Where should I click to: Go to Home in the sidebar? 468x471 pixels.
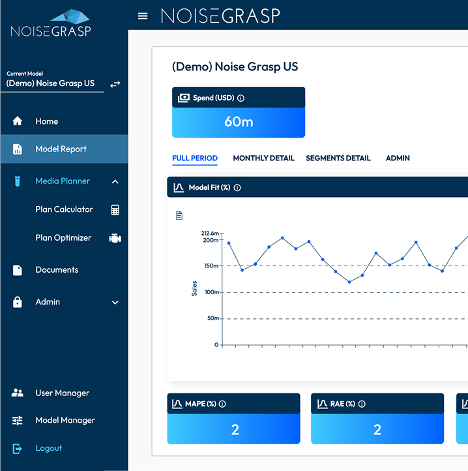click(x=46, y=121)
